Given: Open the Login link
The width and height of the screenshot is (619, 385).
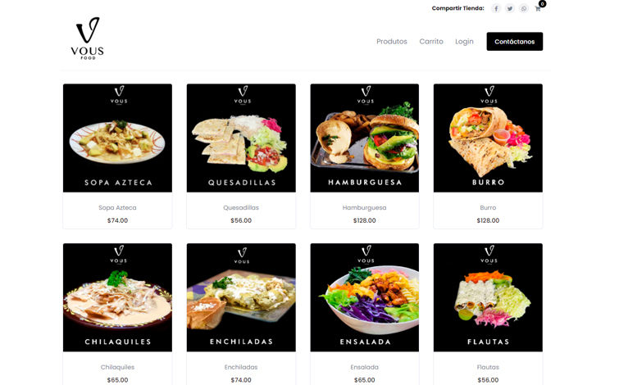Looking at the screenshot, I should pyautogui.click(x=464, y=42).
